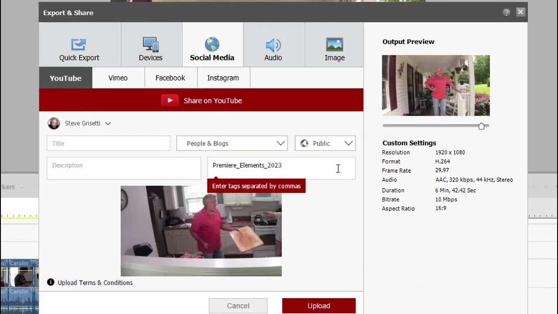Switch to the Facebook sub-tab
The width and height of the screenshot is (558, 314).
click(170, 78)
